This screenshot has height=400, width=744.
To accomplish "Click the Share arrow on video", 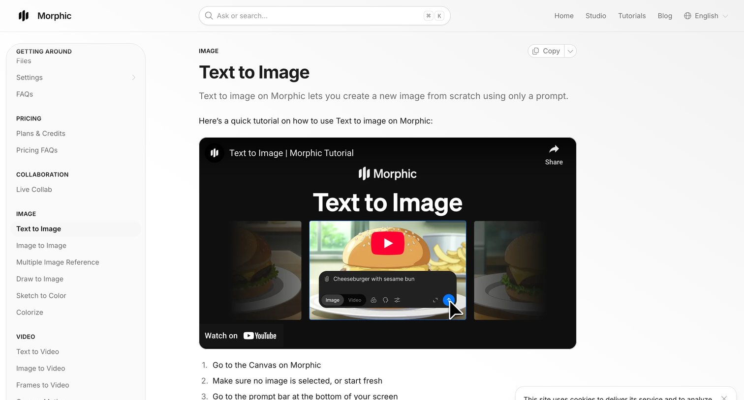I will click(554, 149).
